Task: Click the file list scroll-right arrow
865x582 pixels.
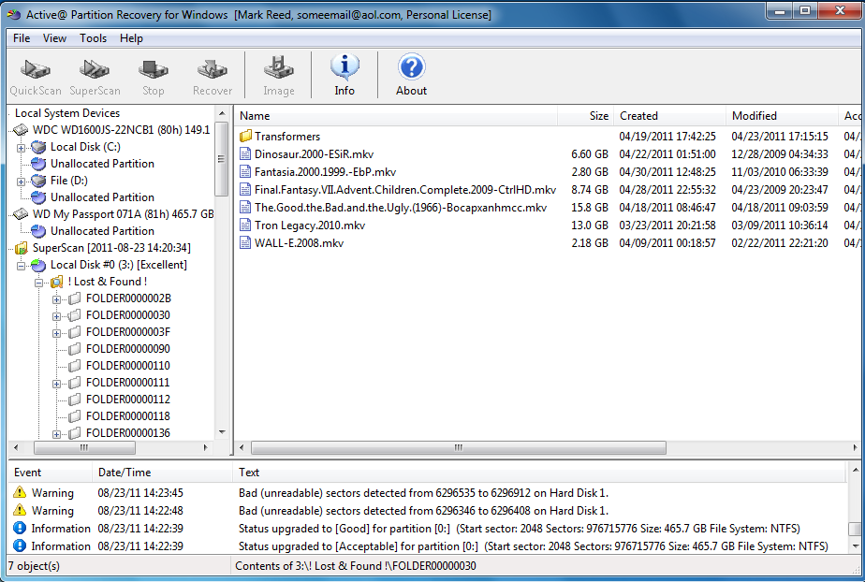Action: (854, 447)
